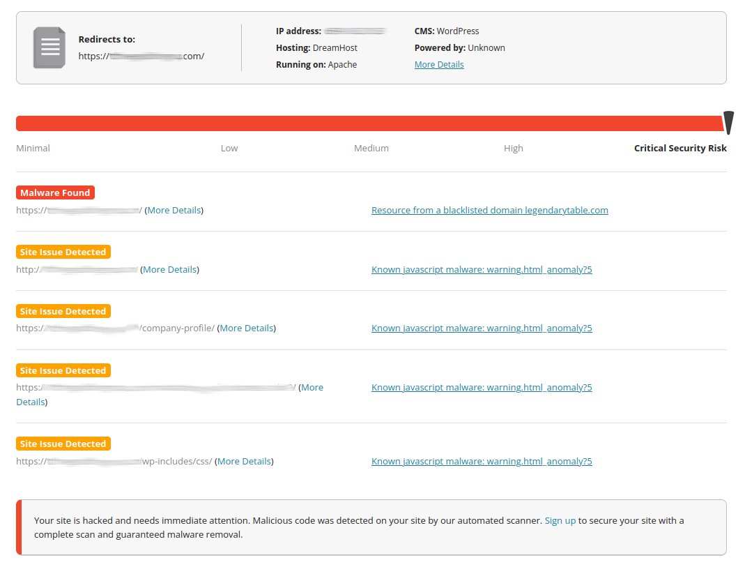Open the first "Known javascript malware: warning.html_anomaly?5" link
Viewport: 745px width, 567px height.
482,269
